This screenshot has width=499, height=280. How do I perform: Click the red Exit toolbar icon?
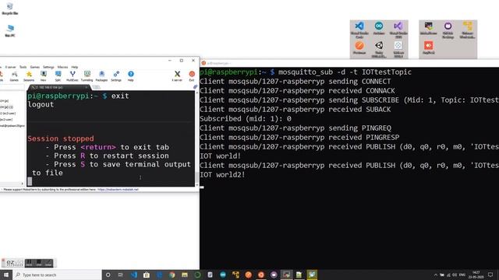click(192, 76)
